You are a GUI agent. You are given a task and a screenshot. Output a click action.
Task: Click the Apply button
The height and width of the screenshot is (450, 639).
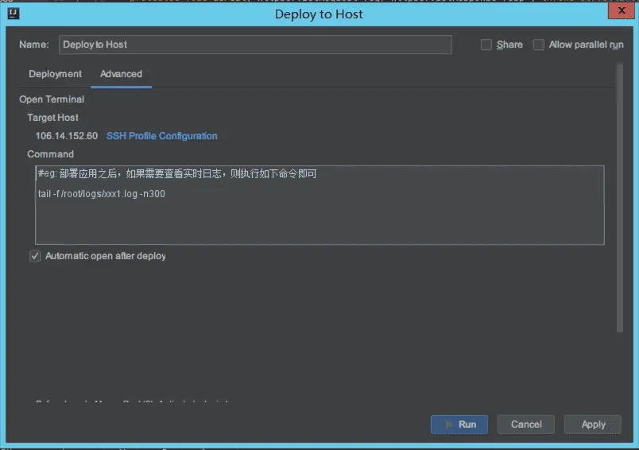point(593,425)
